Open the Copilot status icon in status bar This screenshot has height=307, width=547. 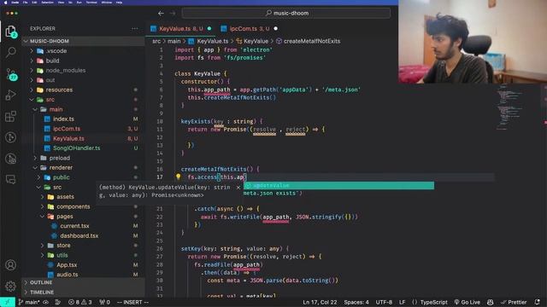click(x=490, y=302)
